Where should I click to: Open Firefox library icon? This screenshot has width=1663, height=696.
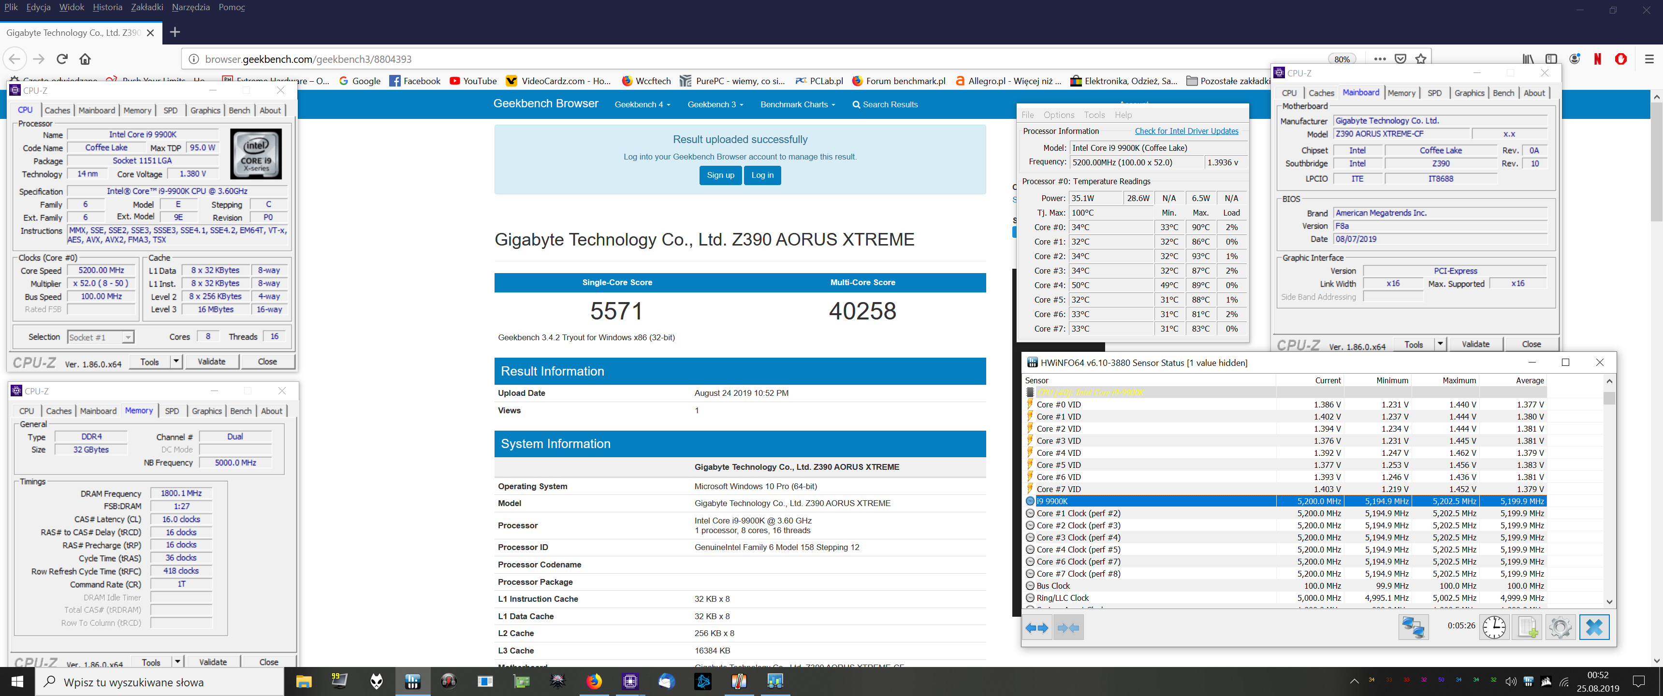point(1528,59)
